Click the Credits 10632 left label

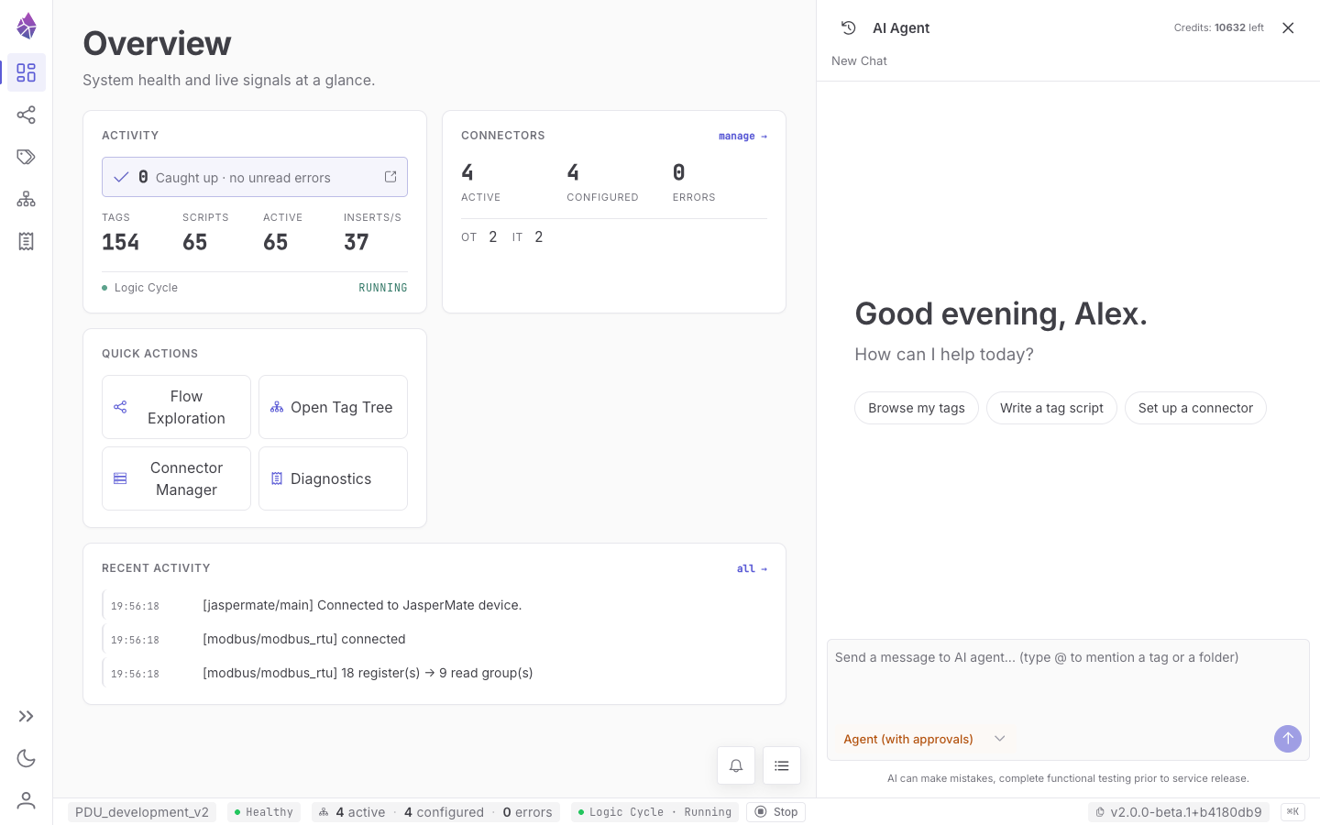[x=1218, y=27]
